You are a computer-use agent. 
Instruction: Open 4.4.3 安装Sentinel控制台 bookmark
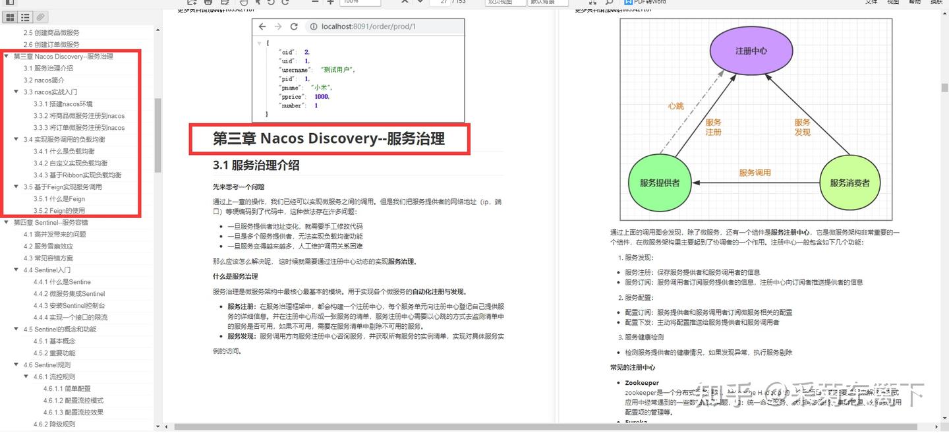click(69, 306)
